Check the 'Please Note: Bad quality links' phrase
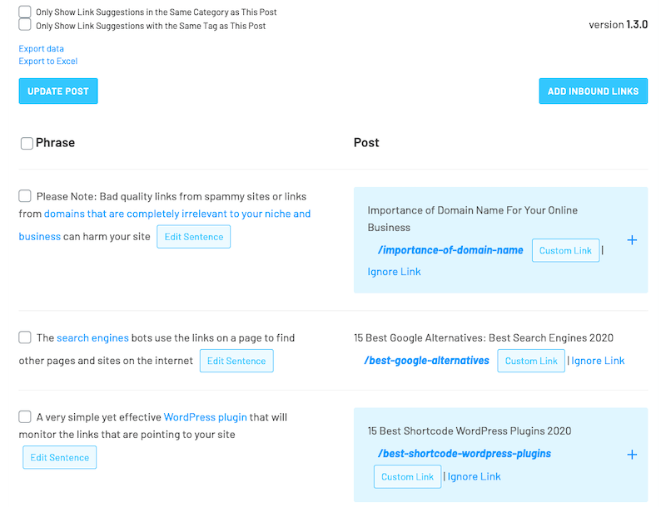 point(25,196)
